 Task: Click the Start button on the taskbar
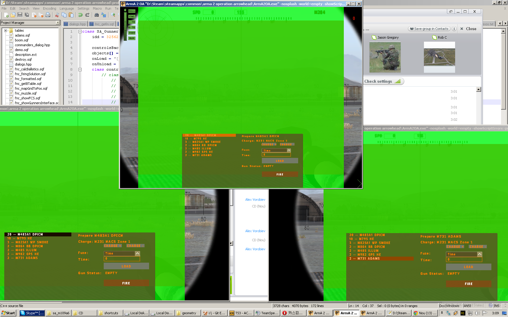(8, 313)
